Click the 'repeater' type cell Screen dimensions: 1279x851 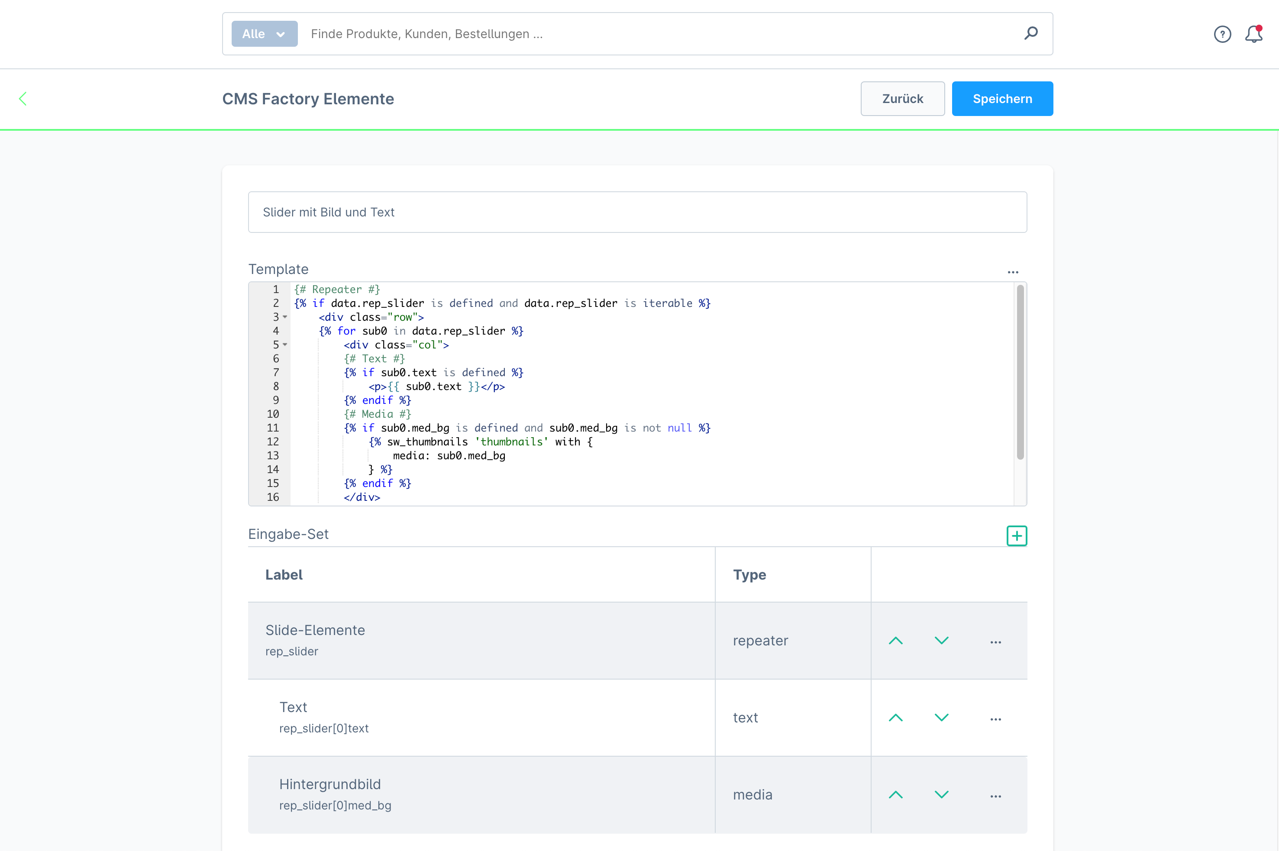pyautogui.click(x=793, y=641)
